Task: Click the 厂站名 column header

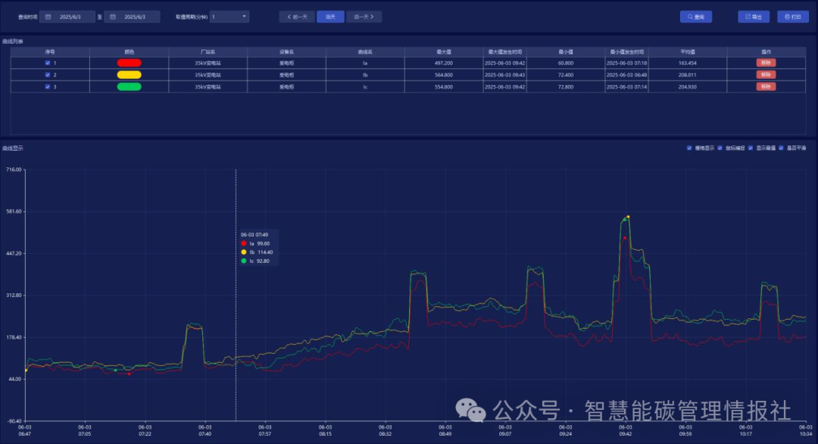Action: coord(208,52)
